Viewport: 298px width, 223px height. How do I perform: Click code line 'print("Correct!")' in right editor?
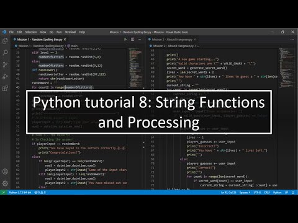(x=201, y=168)
